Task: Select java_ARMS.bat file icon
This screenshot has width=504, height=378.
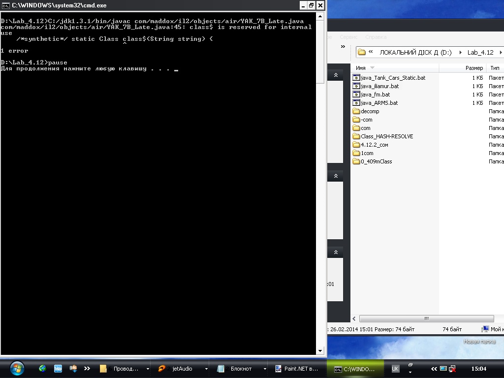Action: (x=356, y=102)
